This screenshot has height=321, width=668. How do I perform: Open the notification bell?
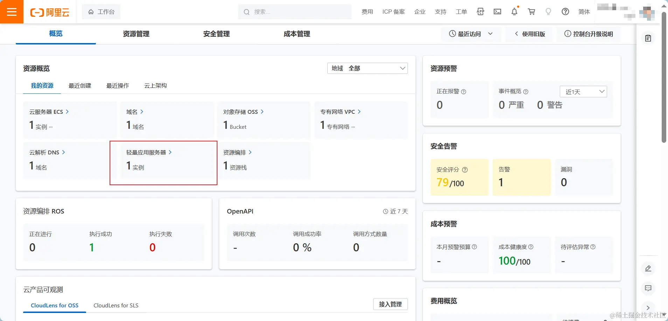[514, 12]
